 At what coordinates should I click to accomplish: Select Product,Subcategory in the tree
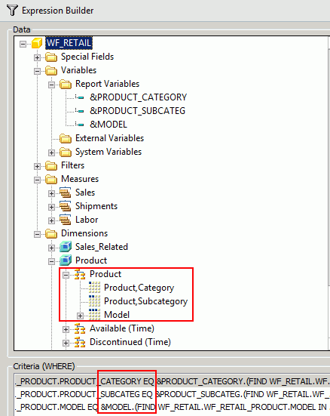coord(145,301)
